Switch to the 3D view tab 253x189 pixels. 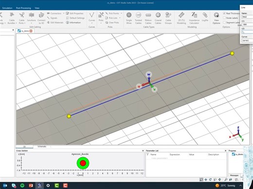pyautogui.click(x=24, y=147)
